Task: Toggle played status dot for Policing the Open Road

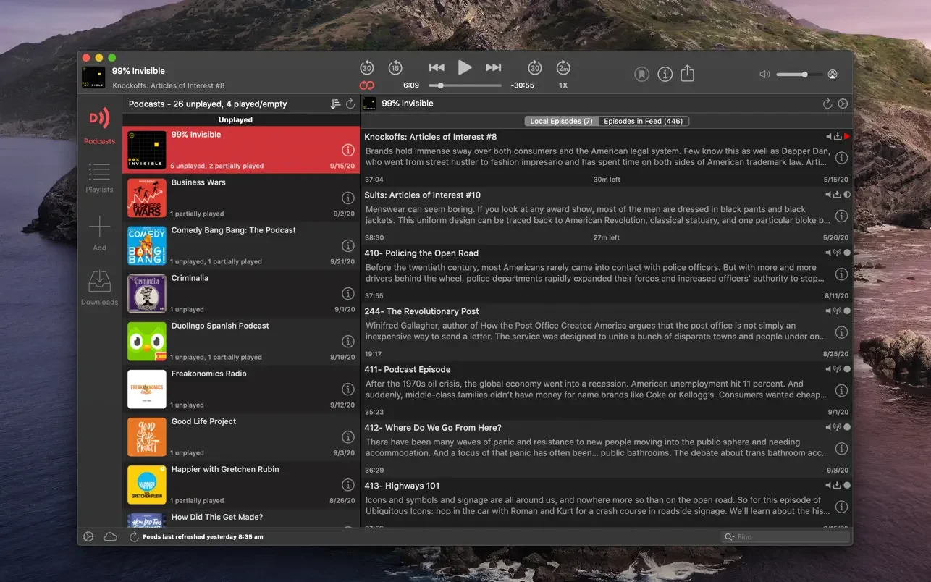Action: coord(847,253)
